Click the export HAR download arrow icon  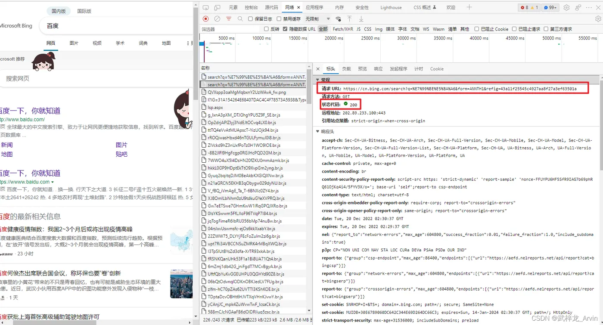click(x=361, y=19)
